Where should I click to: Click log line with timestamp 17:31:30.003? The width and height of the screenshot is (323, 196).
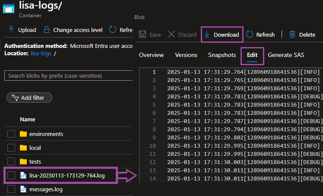pyautogui.click(x=245, y=162)
